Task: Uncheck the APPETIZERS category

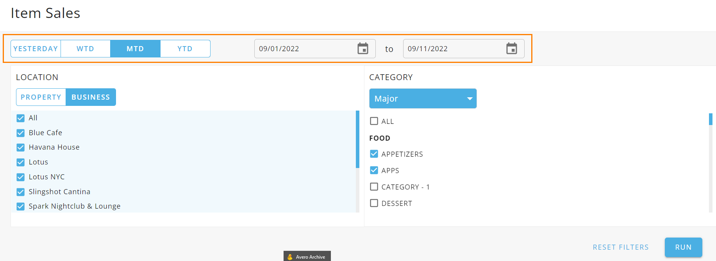Action: click(x=374, y=154)
